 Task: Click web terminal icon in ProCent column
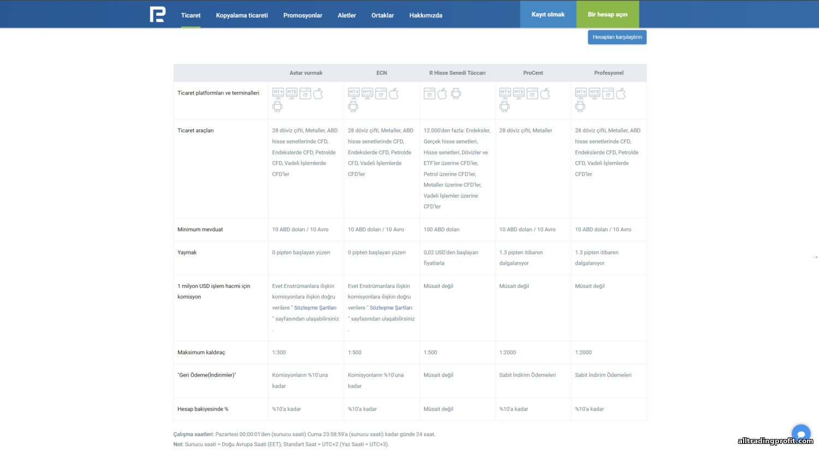click(x=532, y=93)
